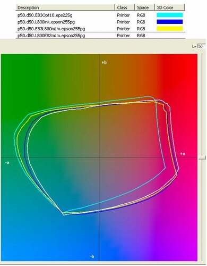
Task: Click the 3D Color column header
Action: click(170, 7)
